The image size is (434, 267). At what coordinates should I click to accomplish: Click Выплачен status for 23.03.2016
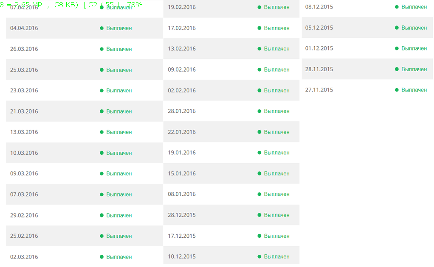[x=119, y=91]
